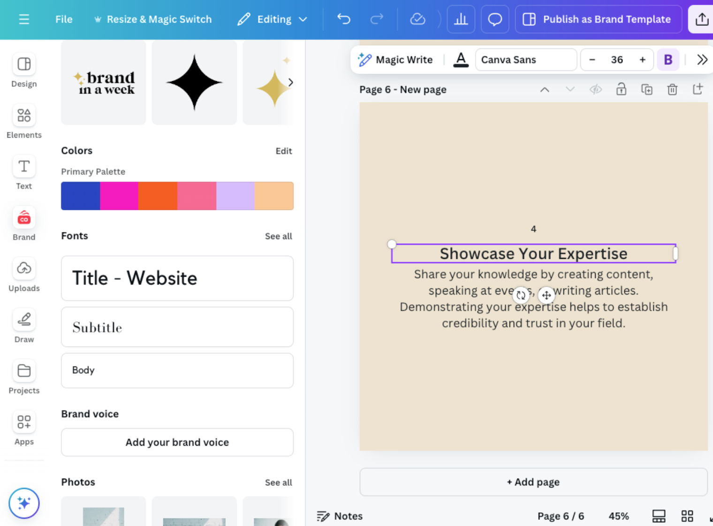This screenshot has width=713, height=526.
Task: Open the Canva Sans font dropdown
Action: pyautogui.click(x=526, y=60)
